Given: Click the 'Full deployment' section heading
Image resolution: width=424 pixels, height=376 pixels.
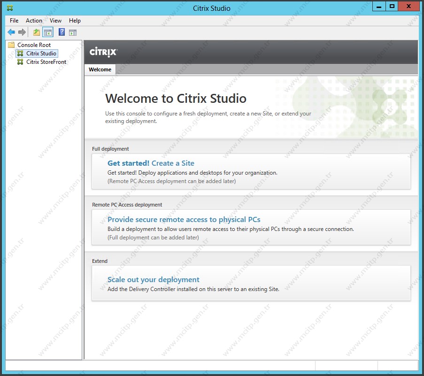Looking at the screenshot, I should tap(110, 149).
